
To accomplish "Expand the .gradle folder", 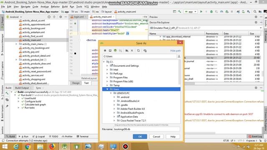I will (114, 105).
